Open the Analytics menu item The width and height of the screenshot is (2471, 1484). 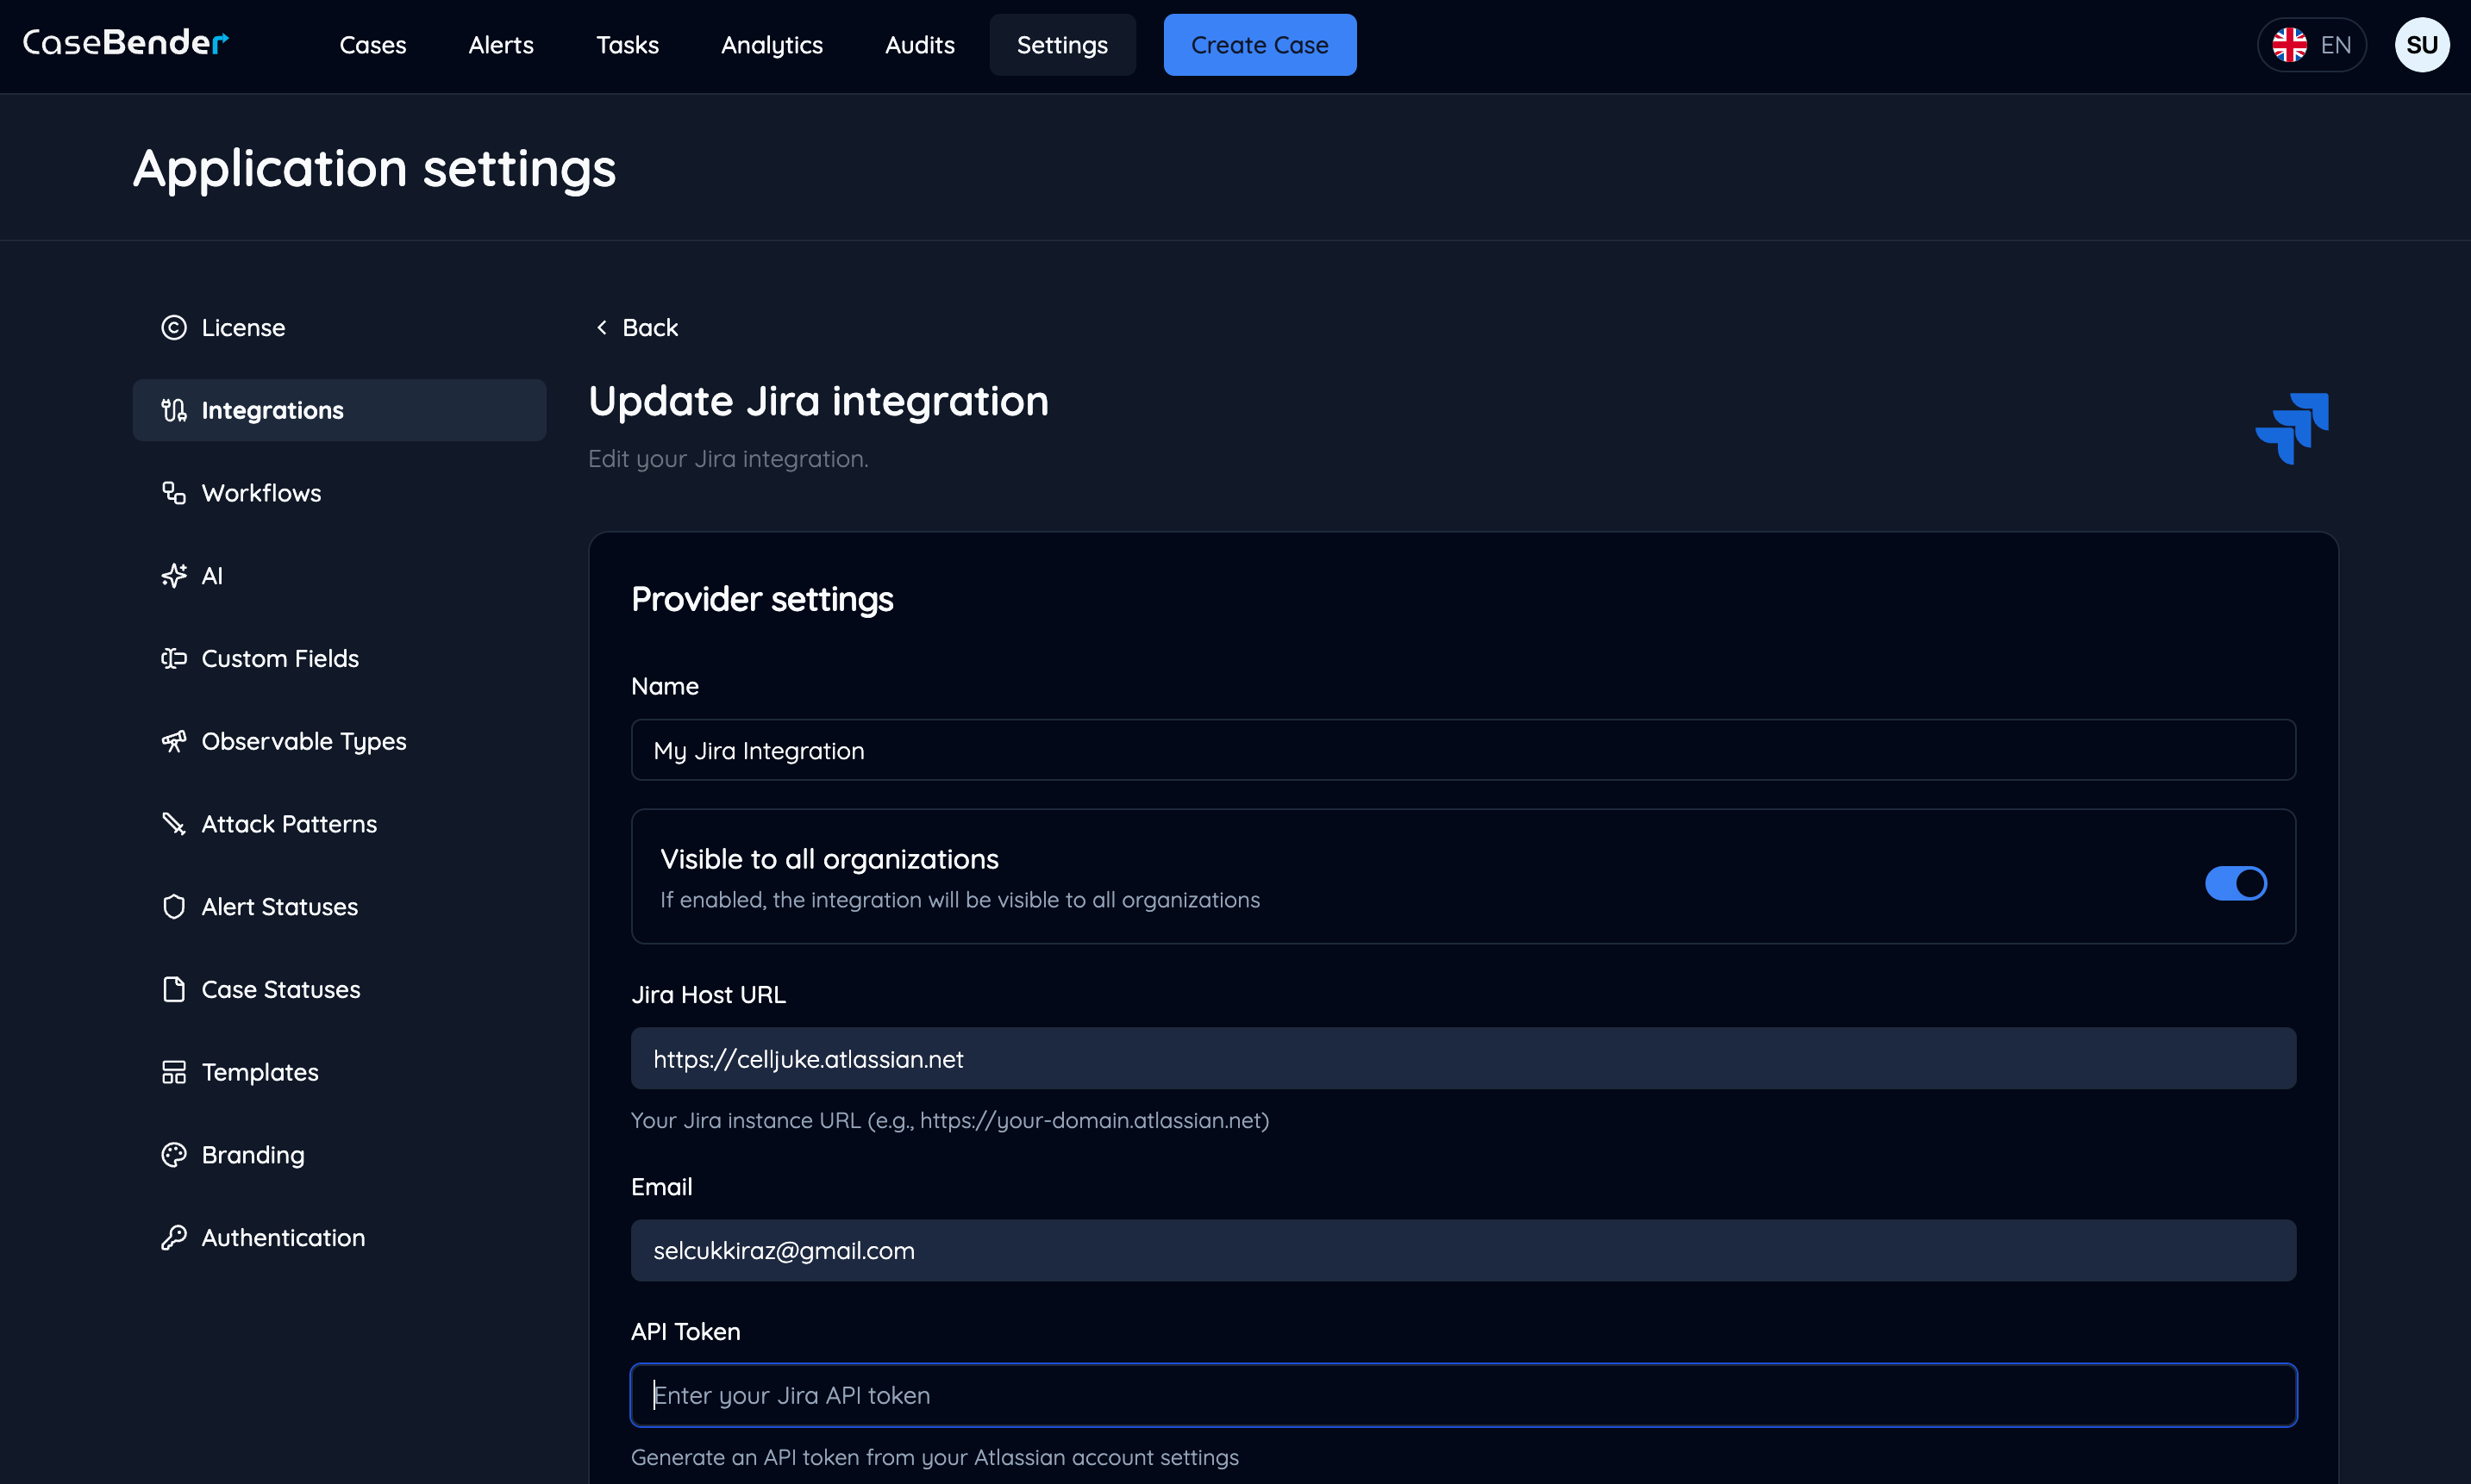click(x=772, y=45)
